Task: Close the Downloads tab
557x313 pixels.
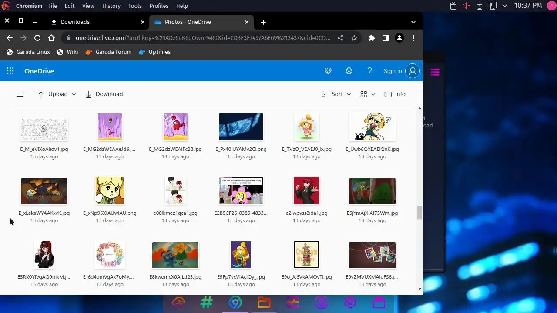Action: [143, 22]
